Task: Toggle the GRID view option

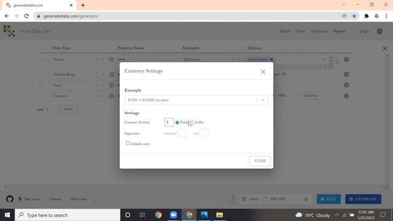Action: coord(250,199)
